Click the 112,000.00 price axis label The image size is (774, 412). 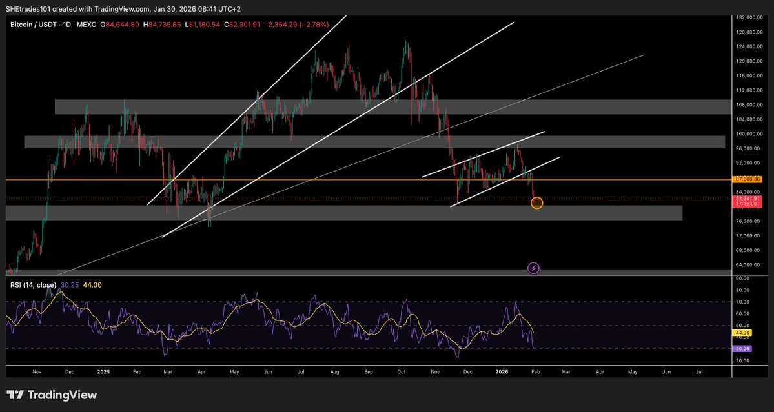[x=749, y=90]
